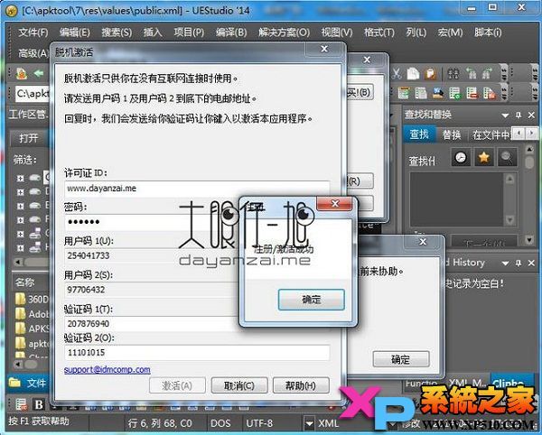
Task: Expand the first drive node in file tree
Action: [x=21, y=178]
